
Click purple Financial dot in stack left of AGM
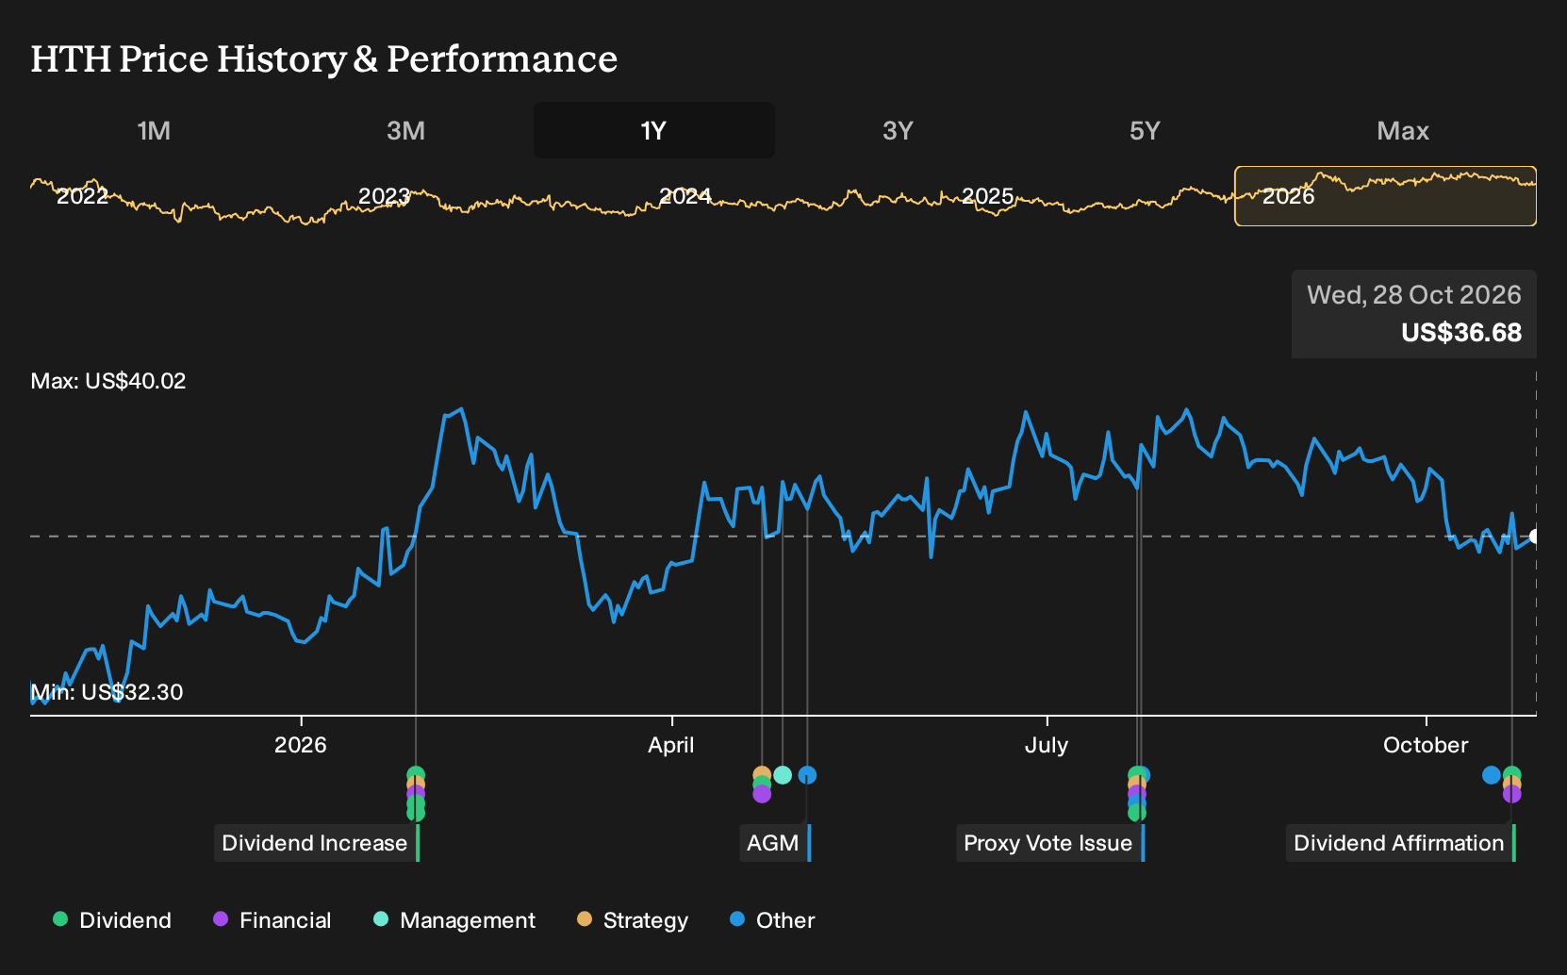coord(762,795)
